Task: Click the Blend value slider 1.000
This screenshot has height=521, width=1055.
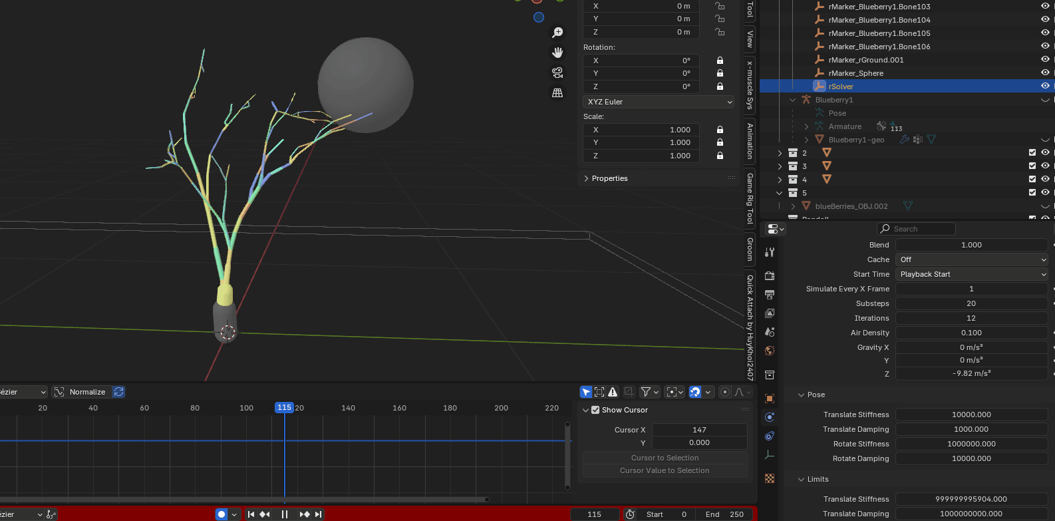Action: (972, 245)
